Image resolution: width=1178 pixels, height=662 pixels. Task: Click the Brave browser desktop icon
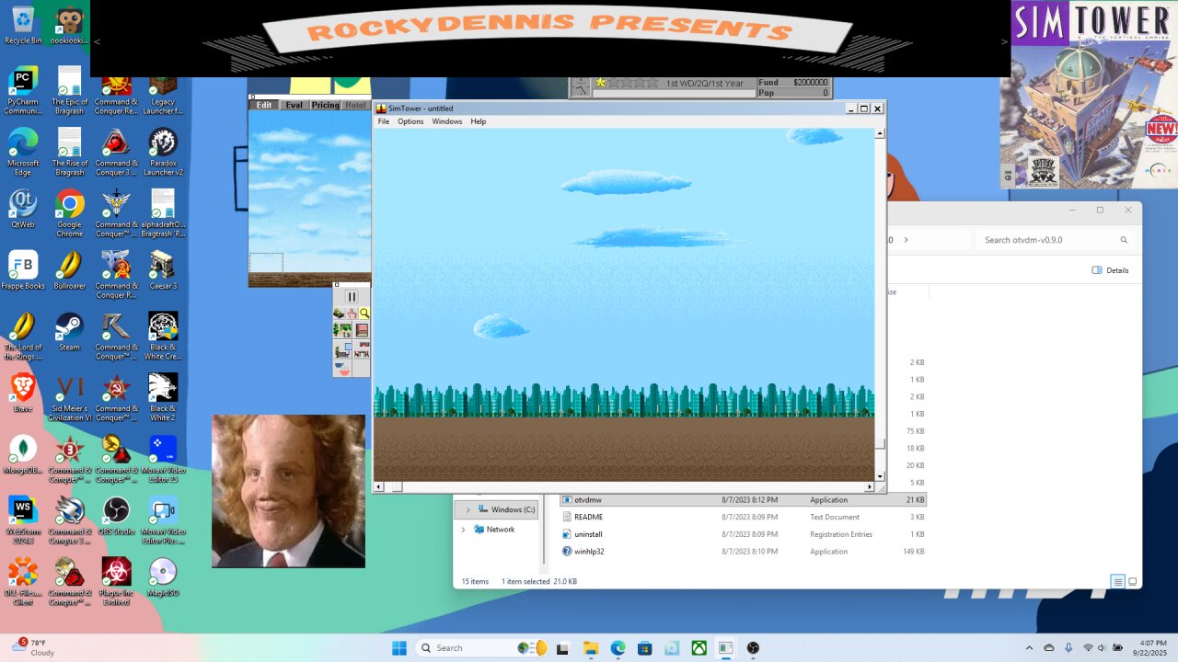tap(23, 392)
